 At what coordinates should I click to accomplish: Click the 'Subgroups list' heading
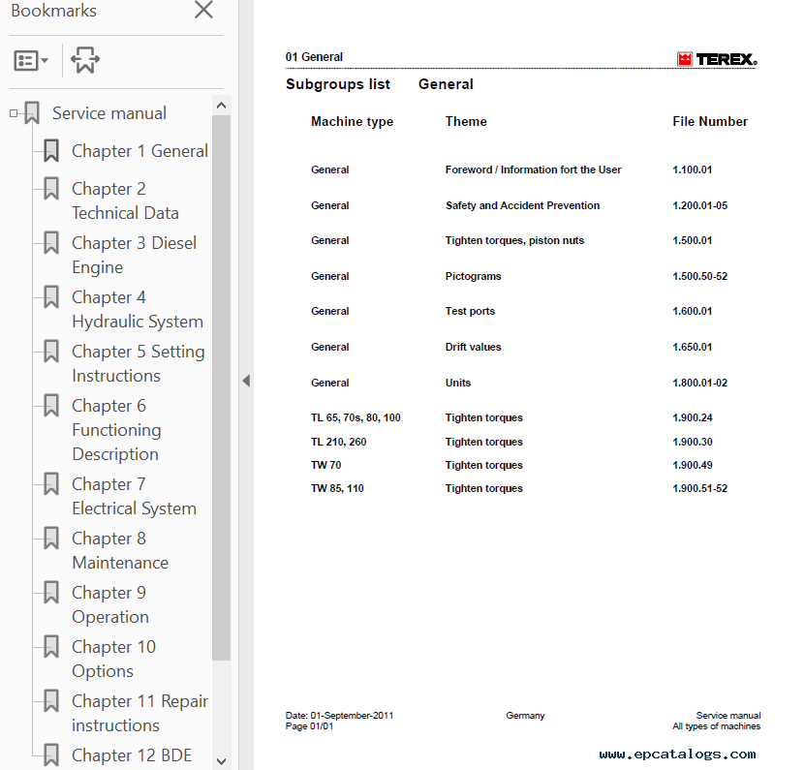pyautogui.click(x=337, y=84)
